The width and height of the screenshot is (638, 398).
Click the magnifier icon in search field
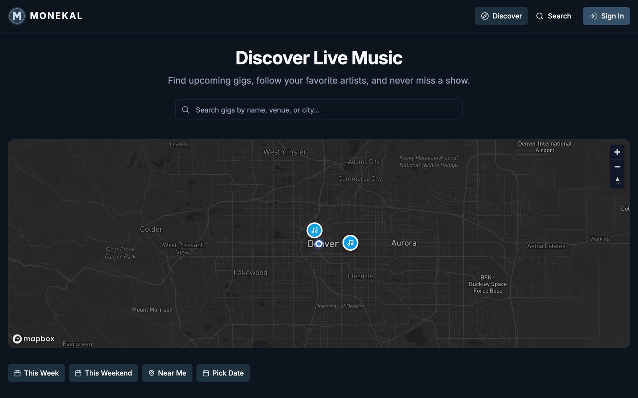click(x=185, y=109)
